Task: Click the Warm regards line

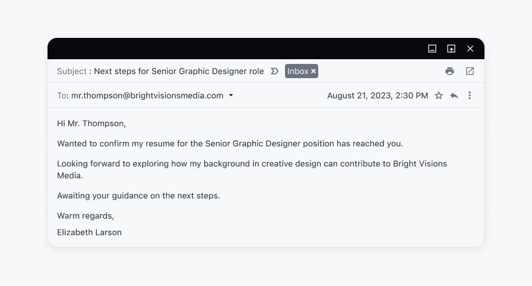Action: [x=85, y=216]
